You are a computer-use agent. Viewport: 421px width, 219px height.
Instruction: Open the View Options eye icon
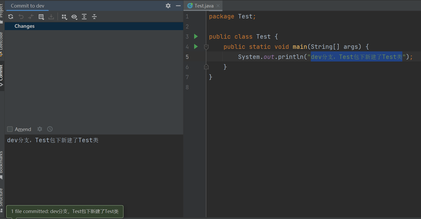pyautogui.click(x=74, y=17)
